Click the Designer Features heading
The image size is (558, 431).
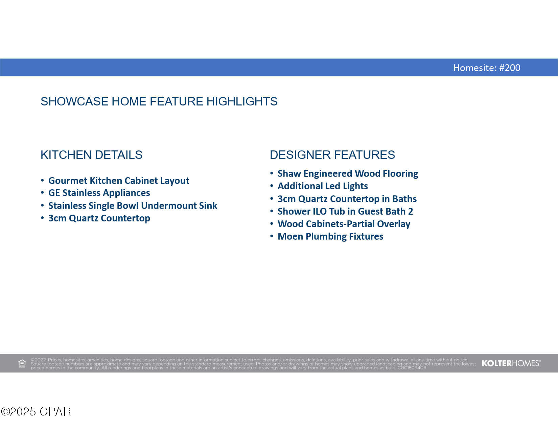tap(332, 155)
